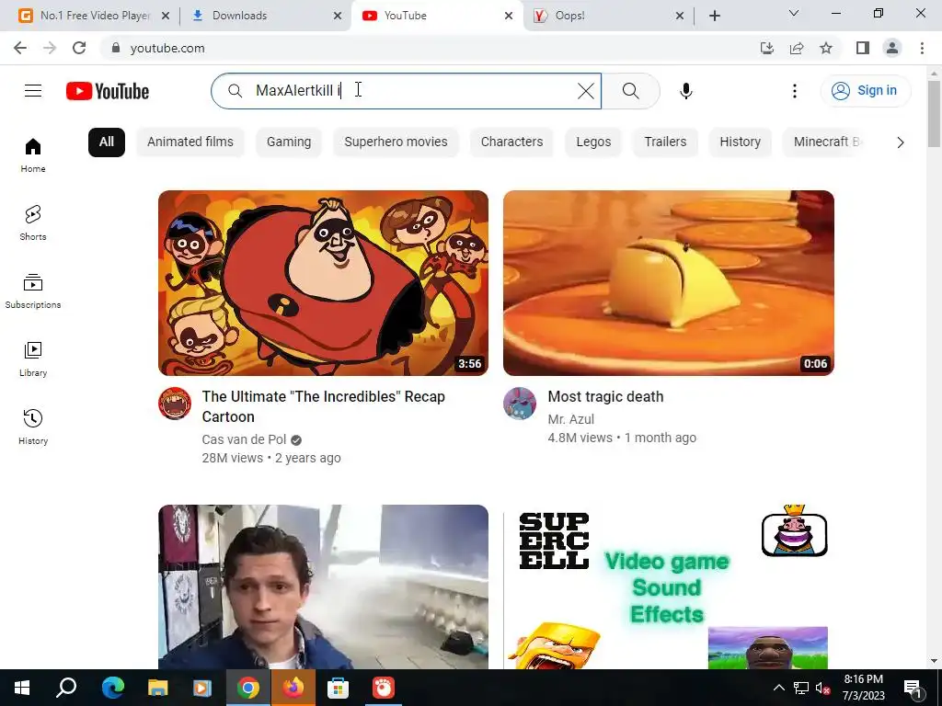
Task: Open File Explorer from taskbar
Action: coord(158,688)
